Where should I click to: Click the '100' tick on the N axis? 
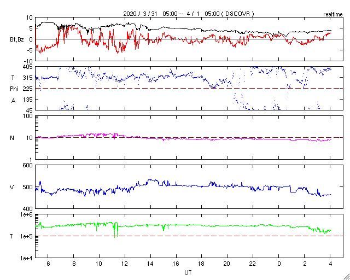(28, 116)
